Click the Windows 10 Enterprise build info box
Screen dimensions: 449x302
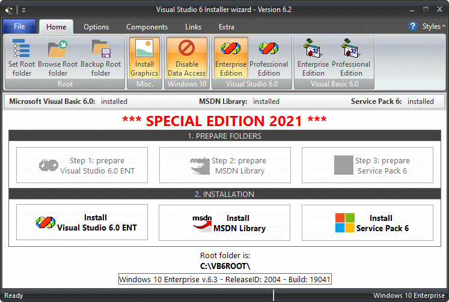pyautogui.click(x=225, y=279)
